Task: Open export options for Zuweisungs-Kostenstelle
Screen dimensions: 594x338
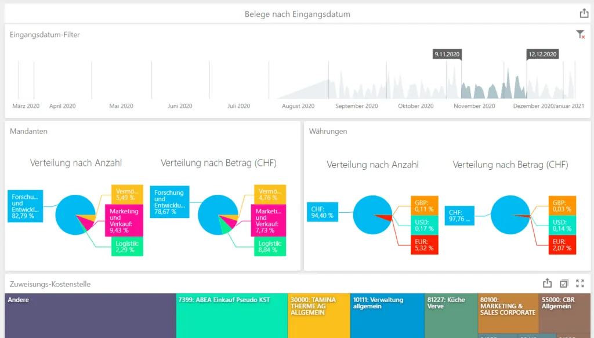Action: tap(547, 283)
